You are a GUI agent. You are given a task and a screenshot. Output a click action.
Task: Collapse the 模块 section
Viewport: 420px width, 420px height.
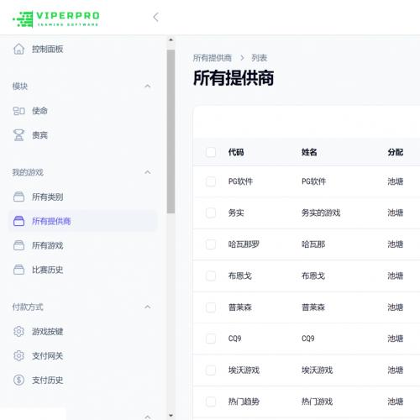click(148, 86)
